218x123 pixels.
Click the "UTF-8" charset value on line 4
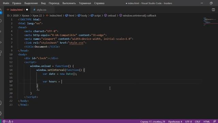point(51,31)
